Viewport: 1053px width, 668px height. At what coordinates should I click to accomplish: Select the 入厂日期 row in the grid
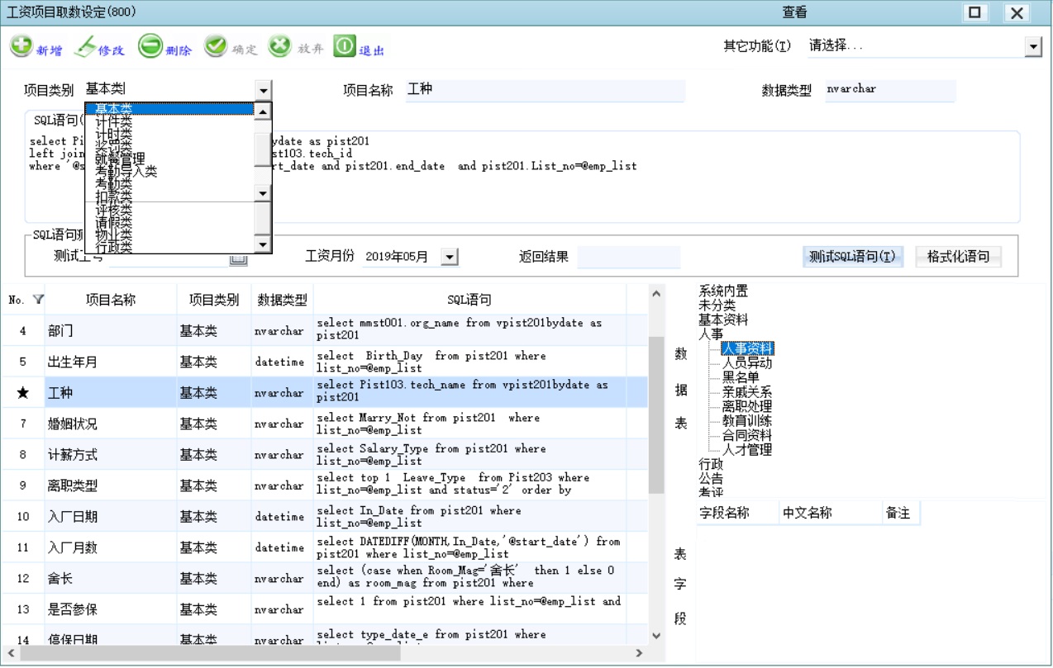tap(324, 516)
